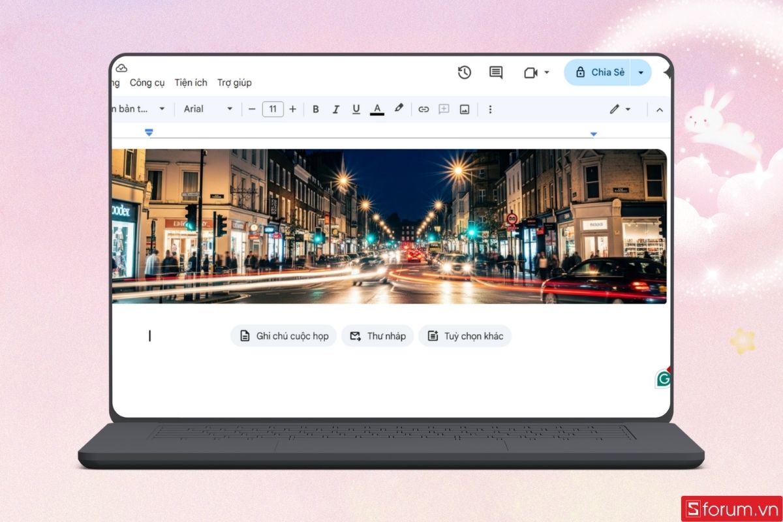Insert a link using the link icon
Screen dimensions: 783x522
click(423, 109)
